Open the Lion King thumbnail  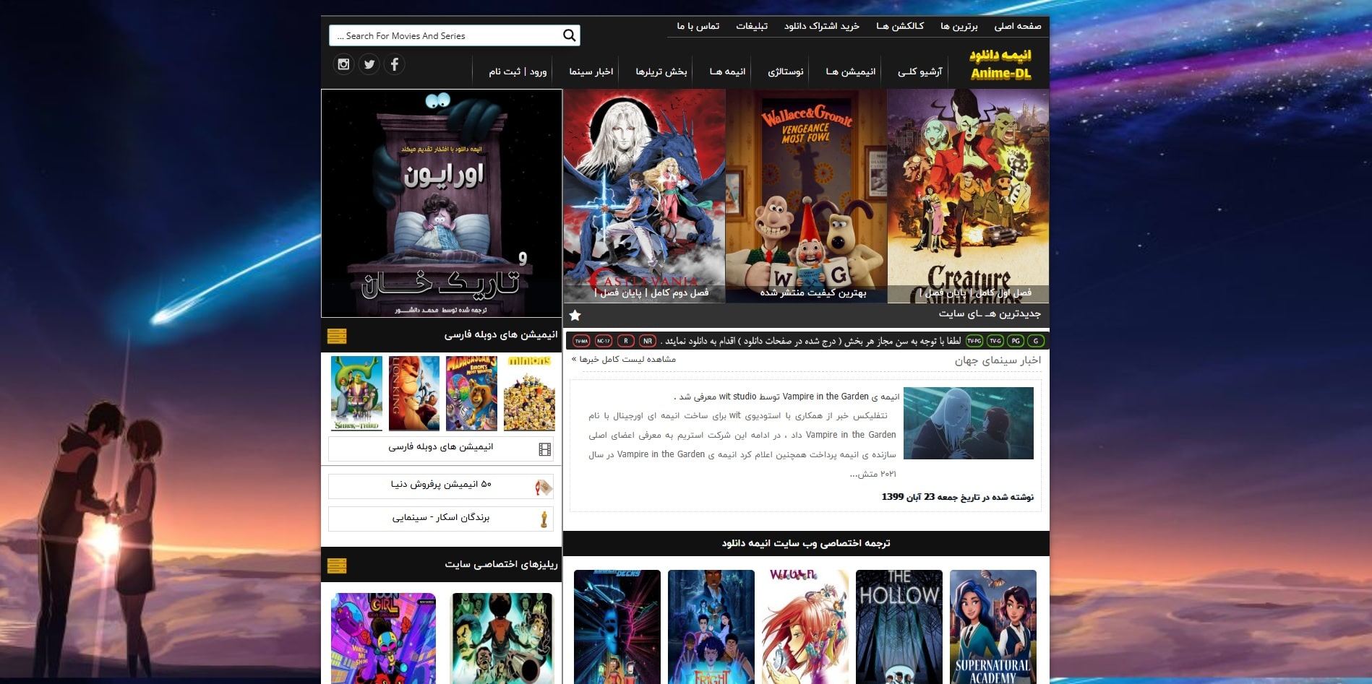pyautogui.click(x=414, y=394)
